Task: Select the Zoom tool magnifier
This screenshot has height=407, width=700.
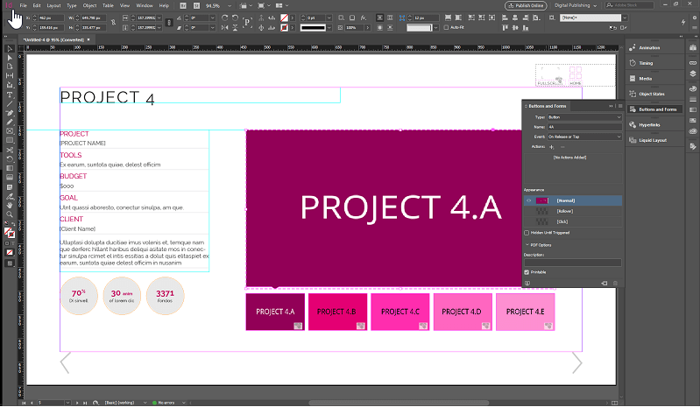Action: (10, 214)
